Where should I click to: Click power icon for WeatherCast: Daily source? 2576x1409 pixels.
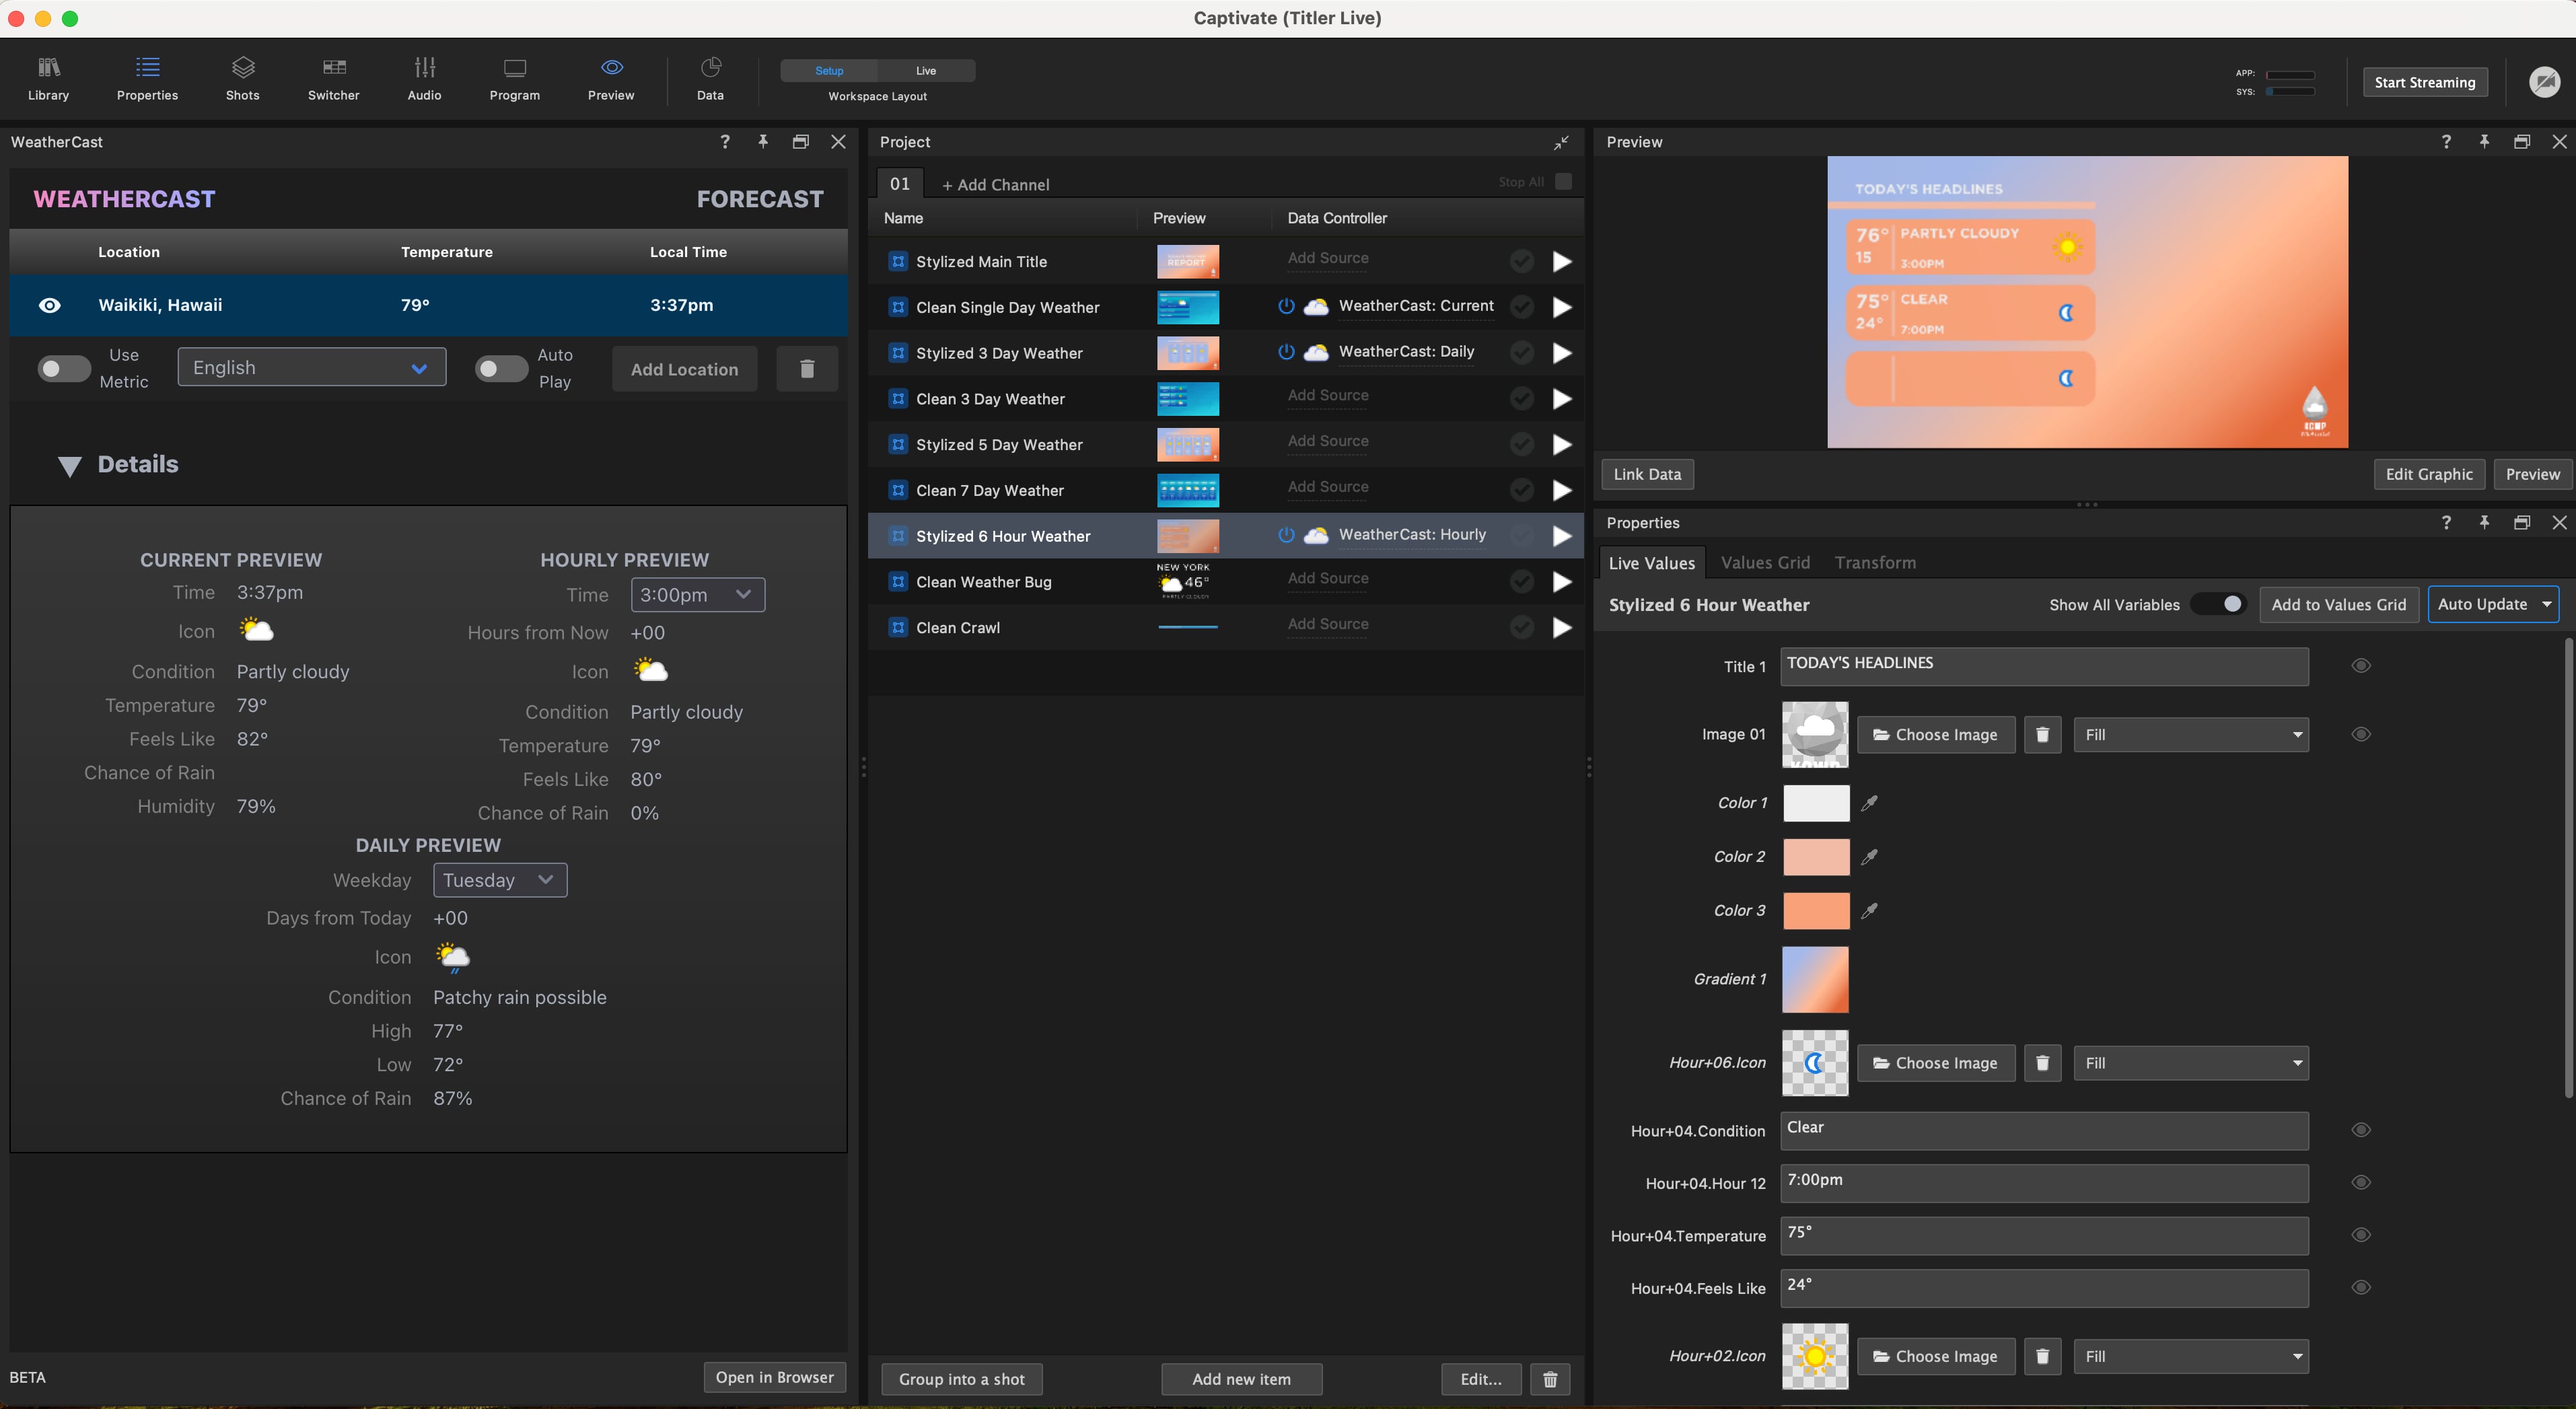pos(1286,352)
